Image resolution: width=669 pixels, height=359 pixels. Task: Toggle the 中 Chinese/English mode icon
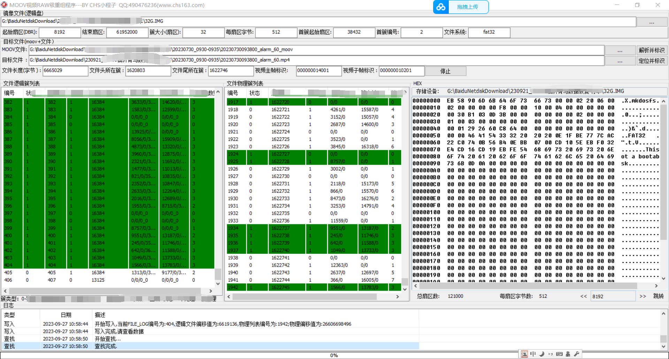(x=533, y=354)
